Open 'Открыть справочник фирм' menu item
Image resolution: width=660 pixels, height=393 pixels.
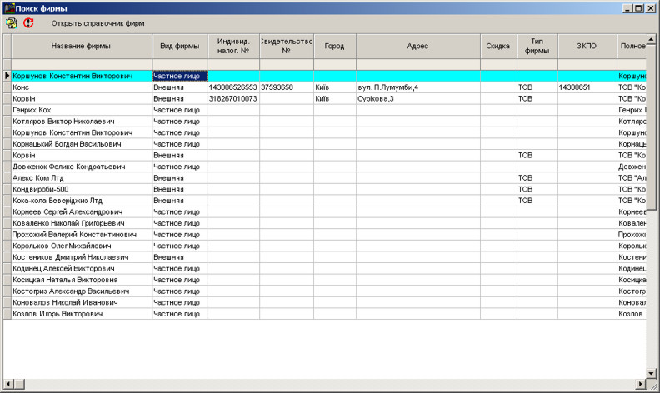(97, 23)
